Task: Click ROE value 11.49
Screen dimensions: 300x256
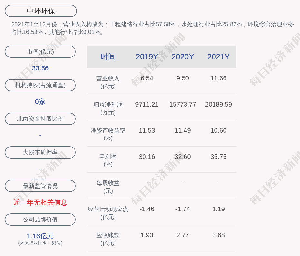Action: 183,131
